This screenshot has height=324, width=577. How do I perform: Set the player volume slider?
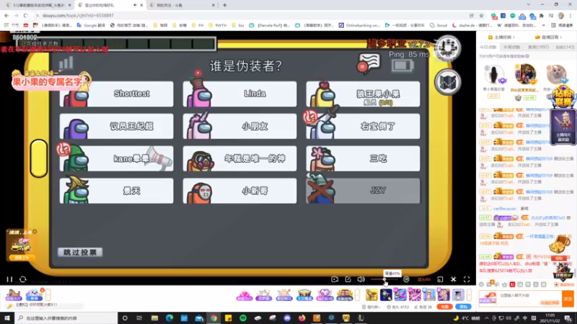click(384, 279)
